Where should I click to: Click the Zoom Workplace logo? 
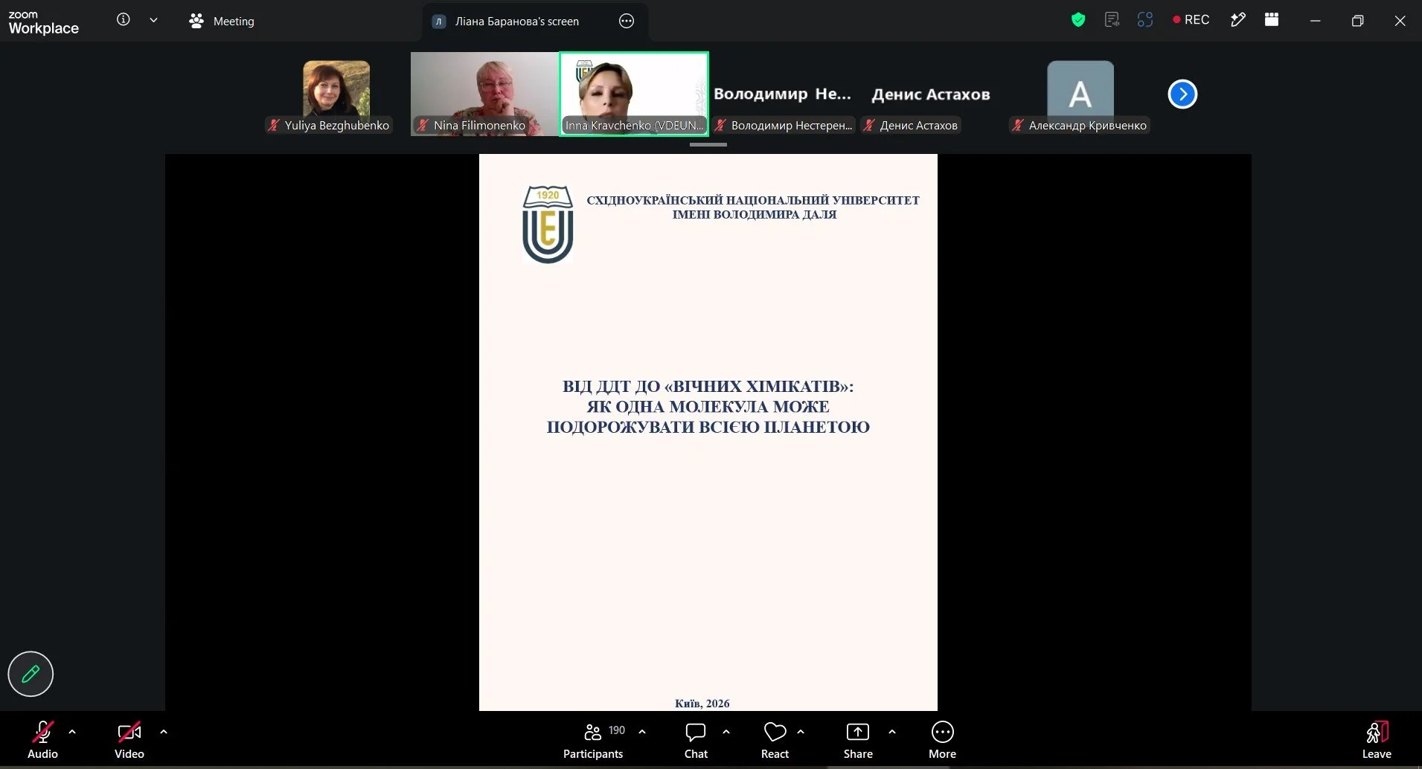tap(43, 22)
